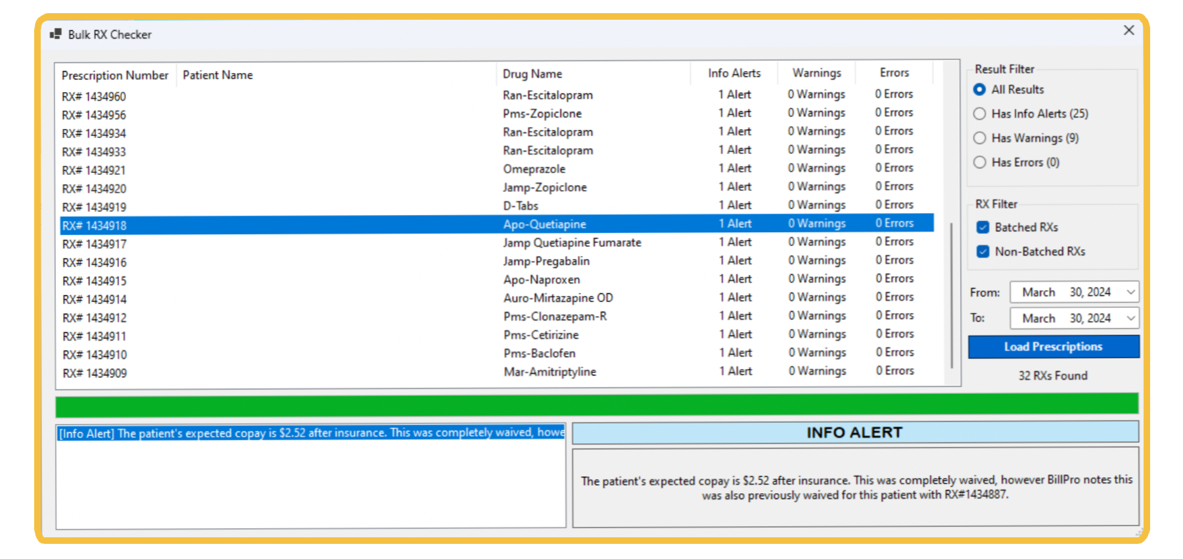Open the From date dropdown arrow
1183x559 pixels.
1130,292
